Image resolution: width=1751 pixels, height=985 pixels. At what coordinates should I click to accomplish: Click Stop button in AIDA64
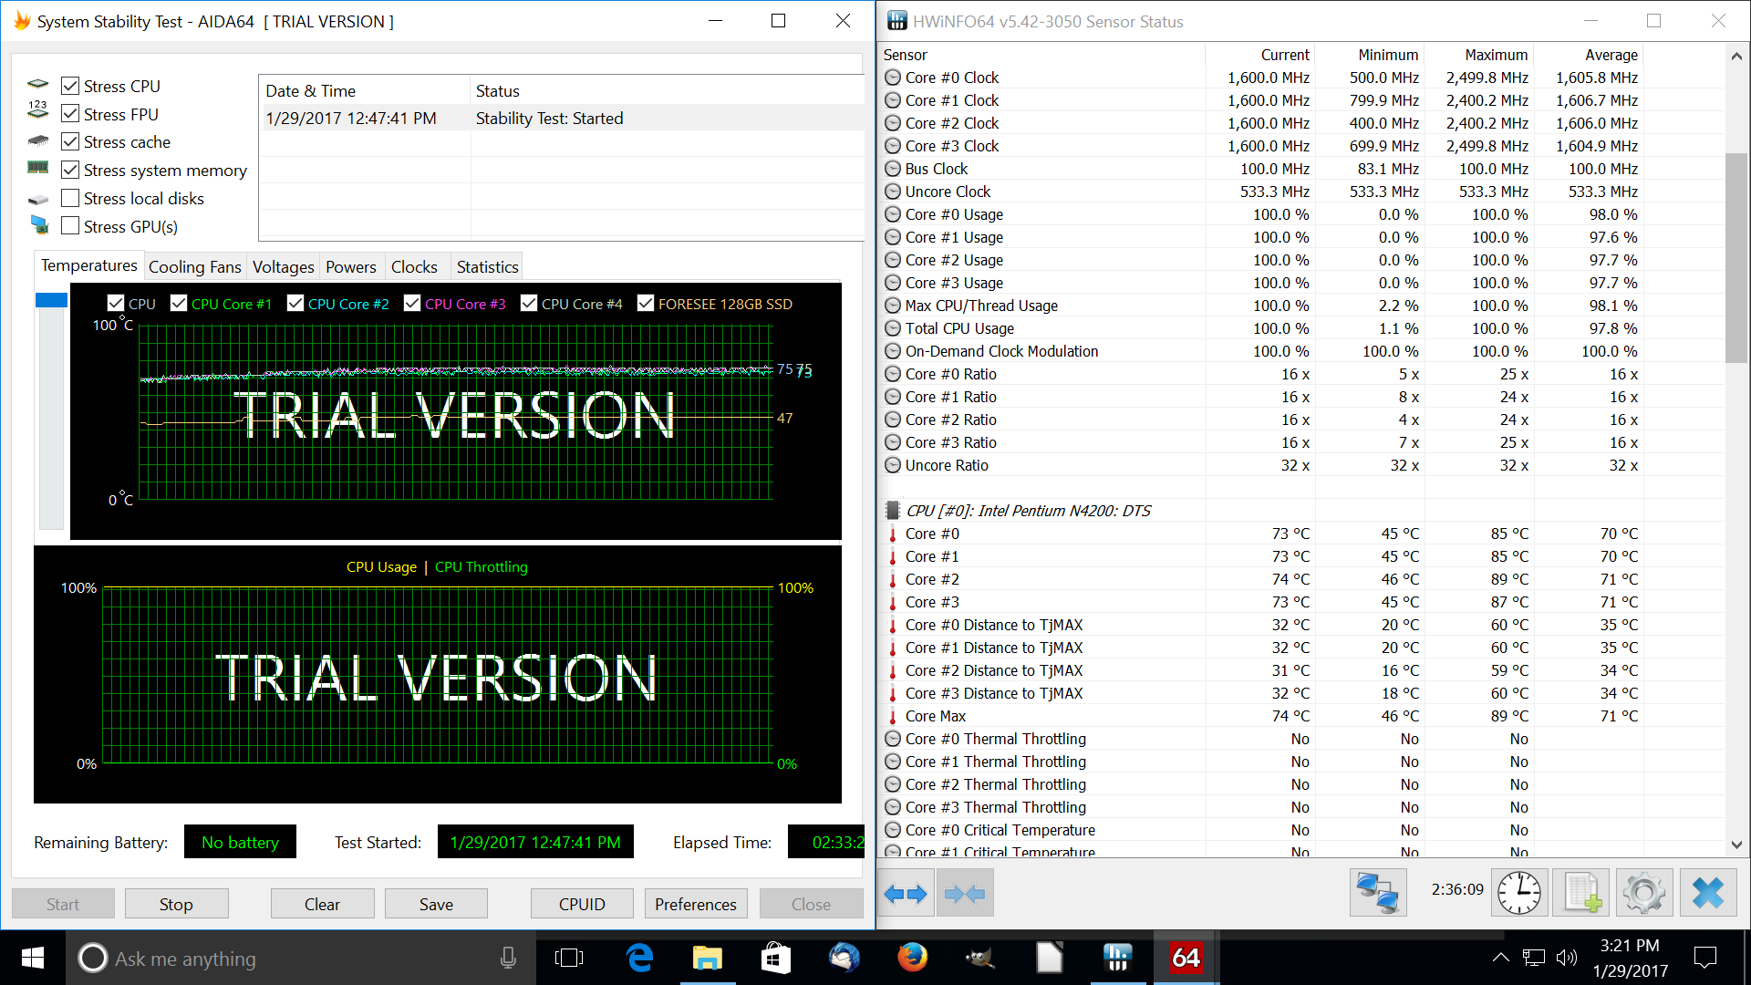(176, 904)
